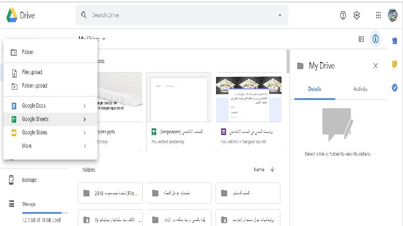Click 'You edited in the past month' text
This screenshot has width=403, height=226.
[x=243, y=142]
